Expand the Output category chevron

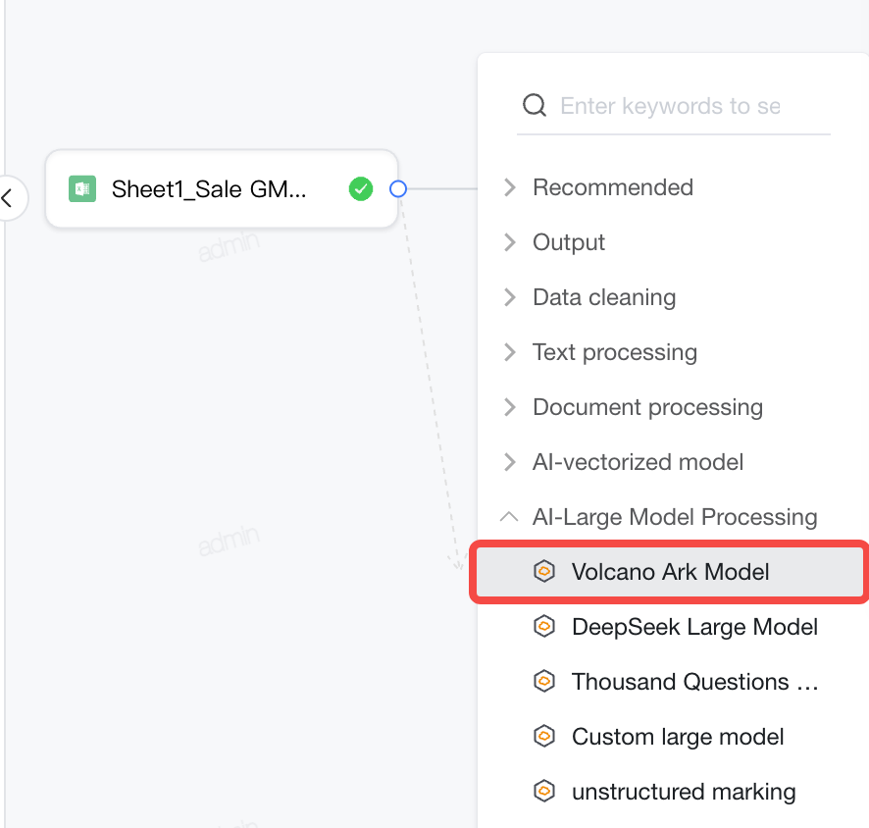[x=509, y=242]
